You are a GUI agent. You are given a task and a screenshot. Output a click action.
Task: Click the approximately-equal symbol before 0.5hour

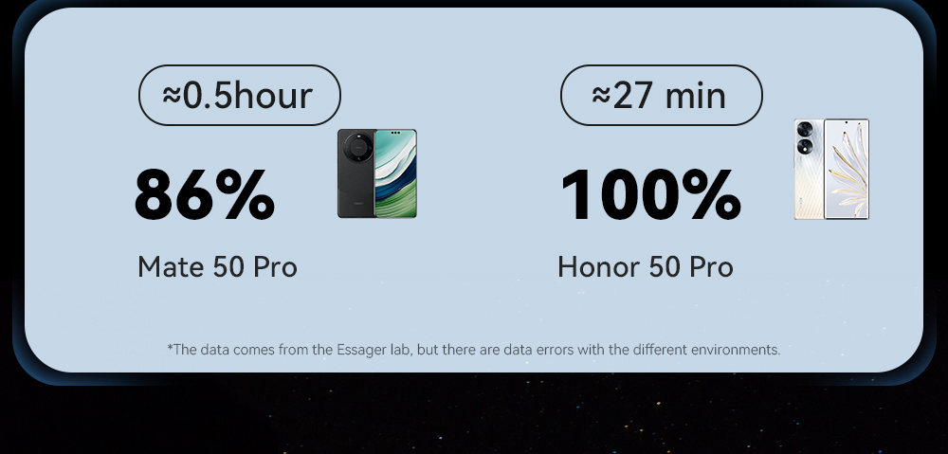(172, 96)
